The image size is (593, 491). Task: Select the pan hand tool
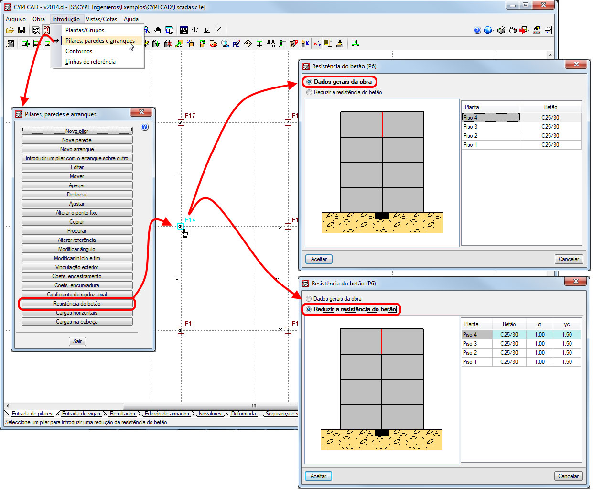pos(157,30)
